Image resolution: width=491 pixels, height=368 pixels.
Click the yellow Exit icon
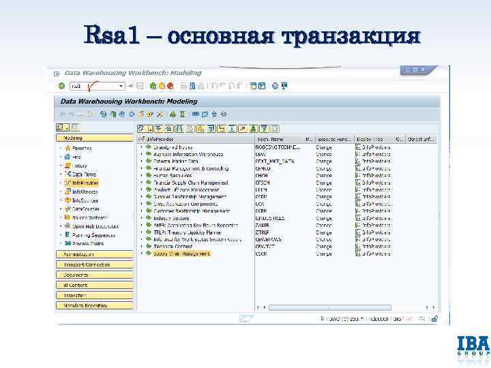[162, 86]
